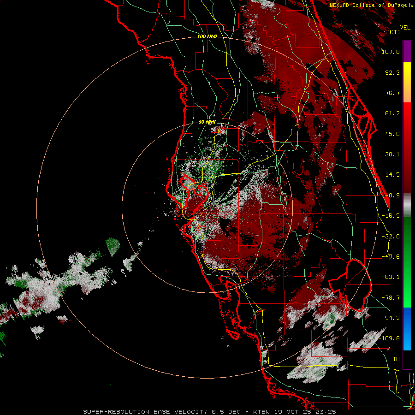Click the -47.6 velocity legend value
415x415 pixels.
pos(391,257)
